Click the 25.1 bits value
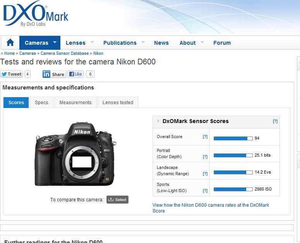Screen dimensions: 300x243 [x=262, y=155]
